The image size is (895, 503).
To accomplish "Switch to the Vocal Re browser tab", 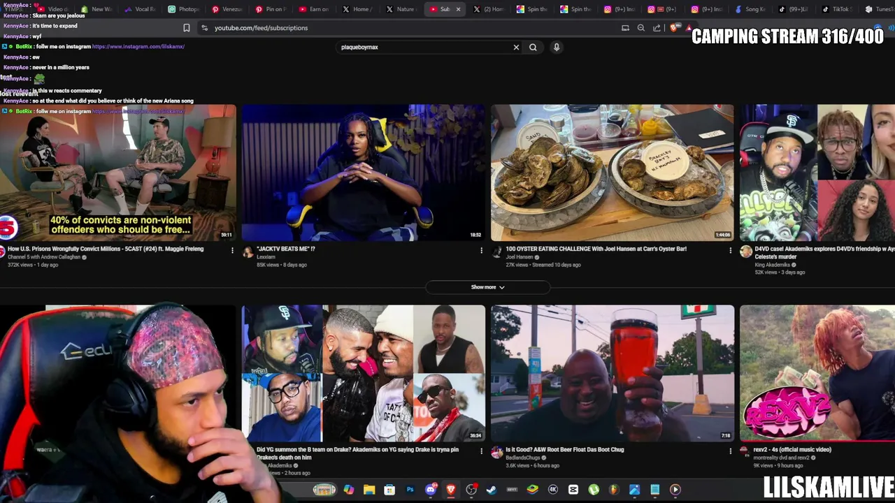I will pyautogui.click(x=139, y=9).
